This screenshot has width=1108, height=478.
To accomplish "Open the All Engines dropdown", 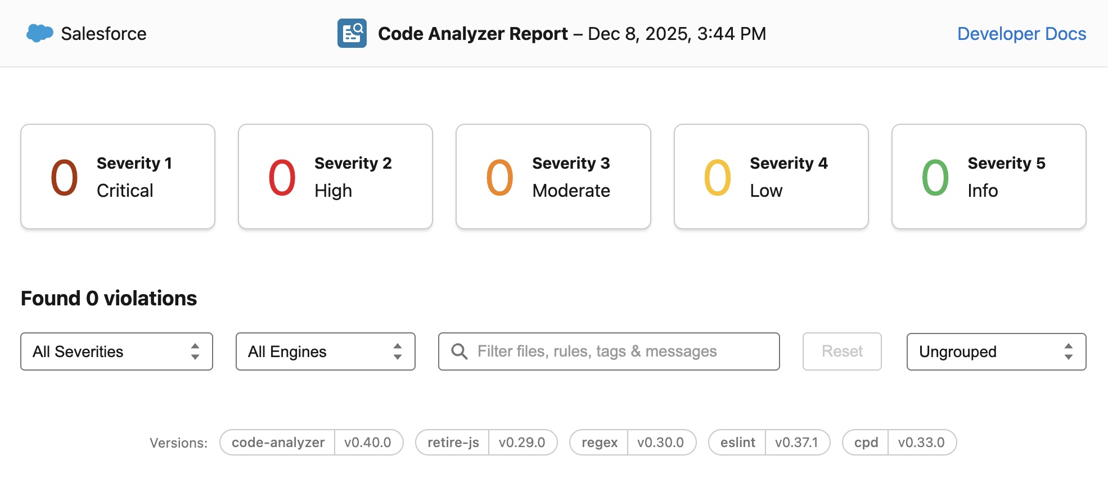I will 326,351.
